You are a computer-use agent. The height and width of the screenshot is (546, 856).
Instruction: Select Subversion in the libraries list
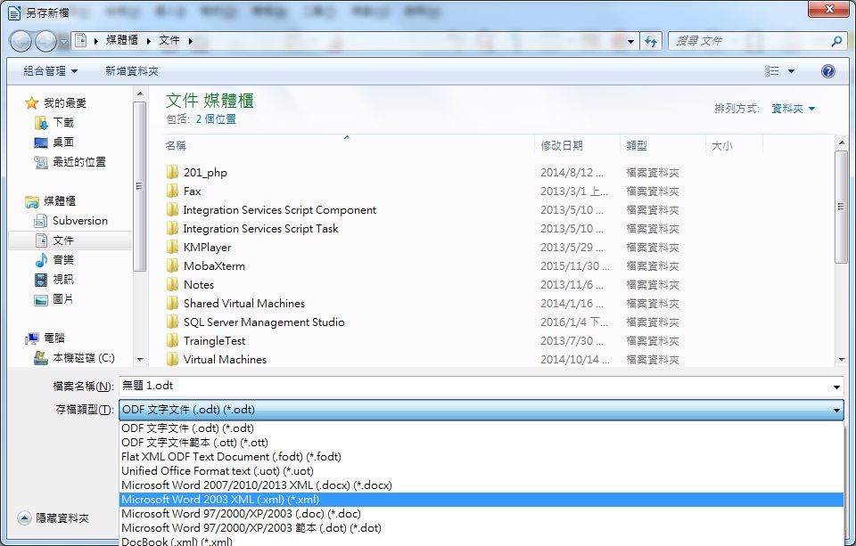tap(79, 221)
